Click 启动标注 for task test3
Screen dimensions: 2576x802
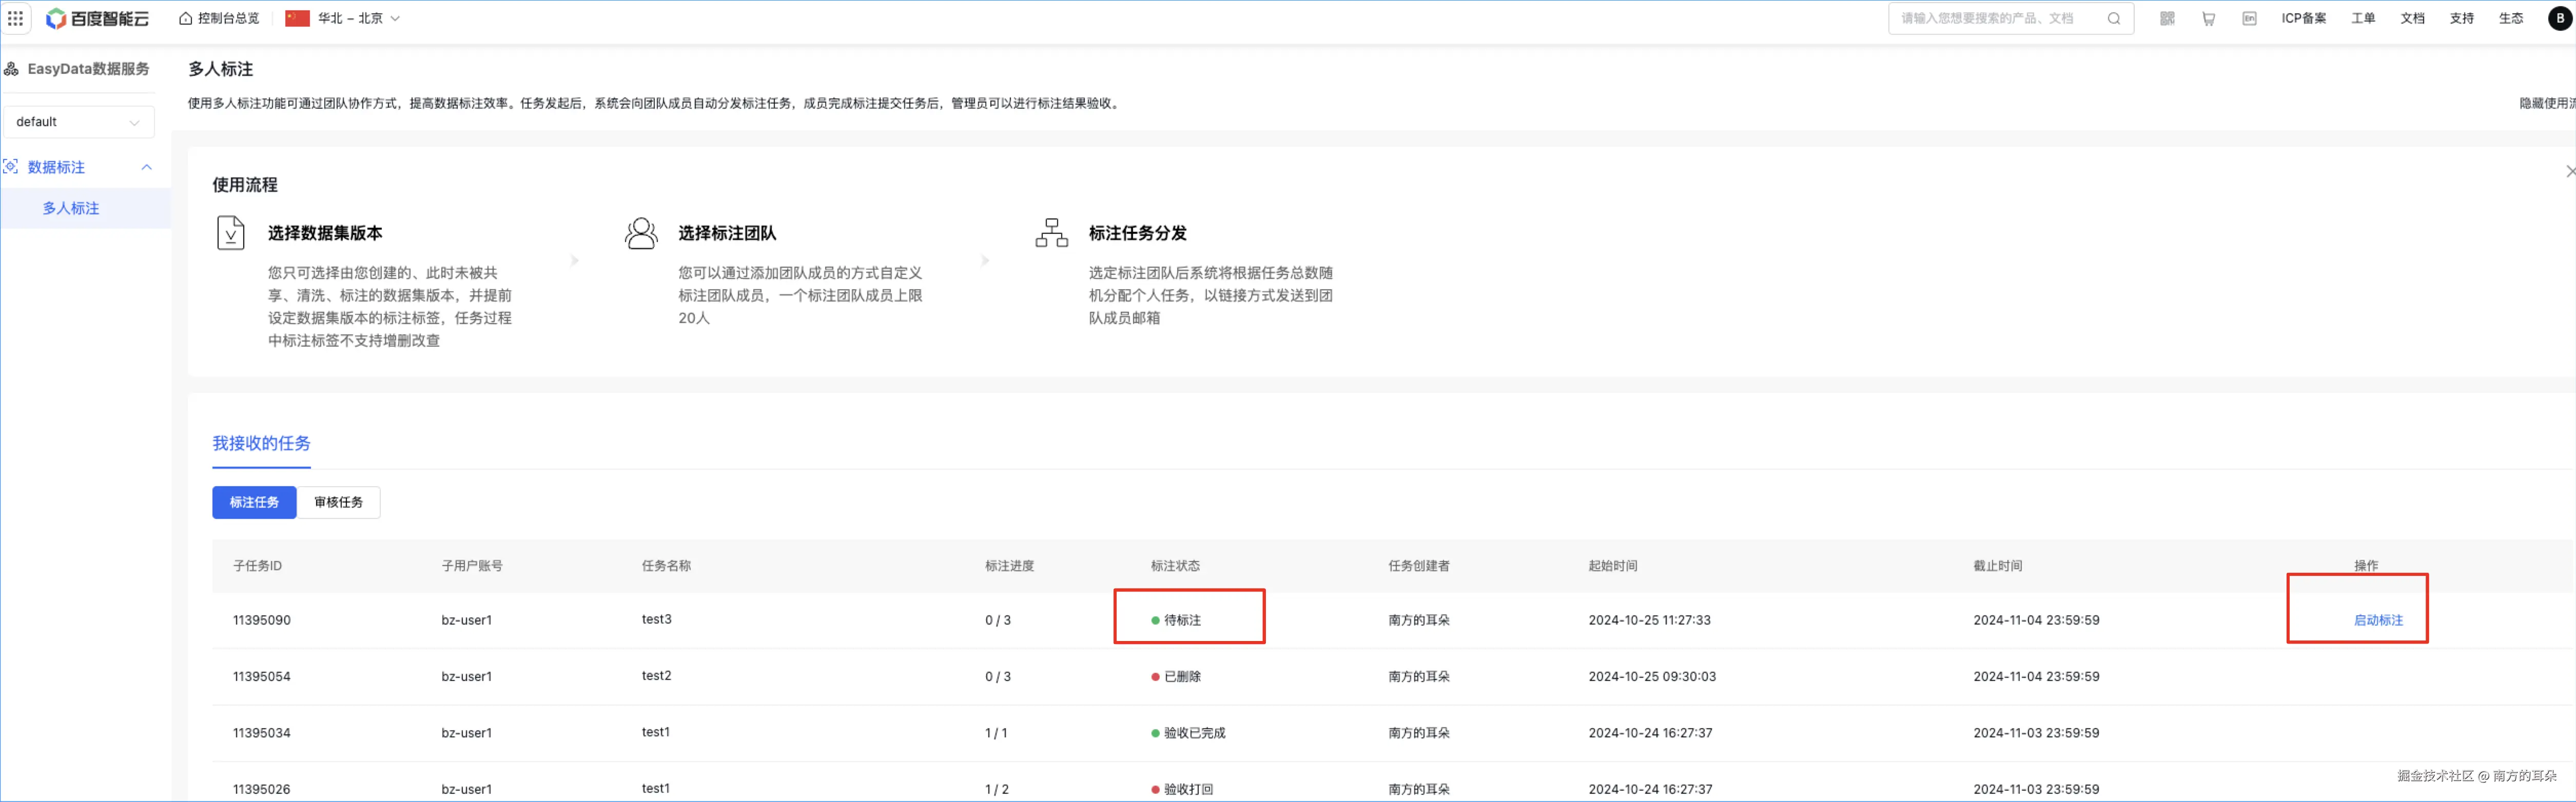(x=2377, y=620)
